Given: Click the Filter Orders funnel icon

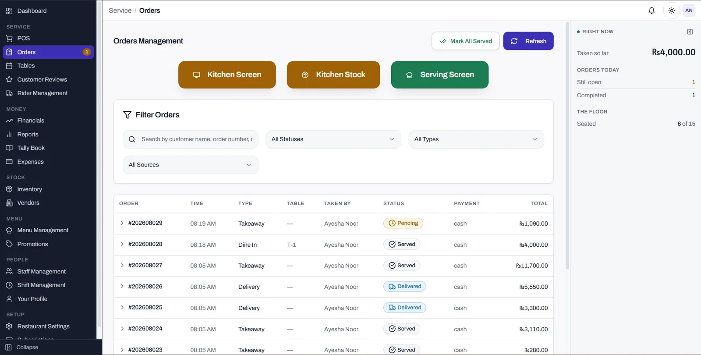Looking at the screenshot, I should pos(127,115).
